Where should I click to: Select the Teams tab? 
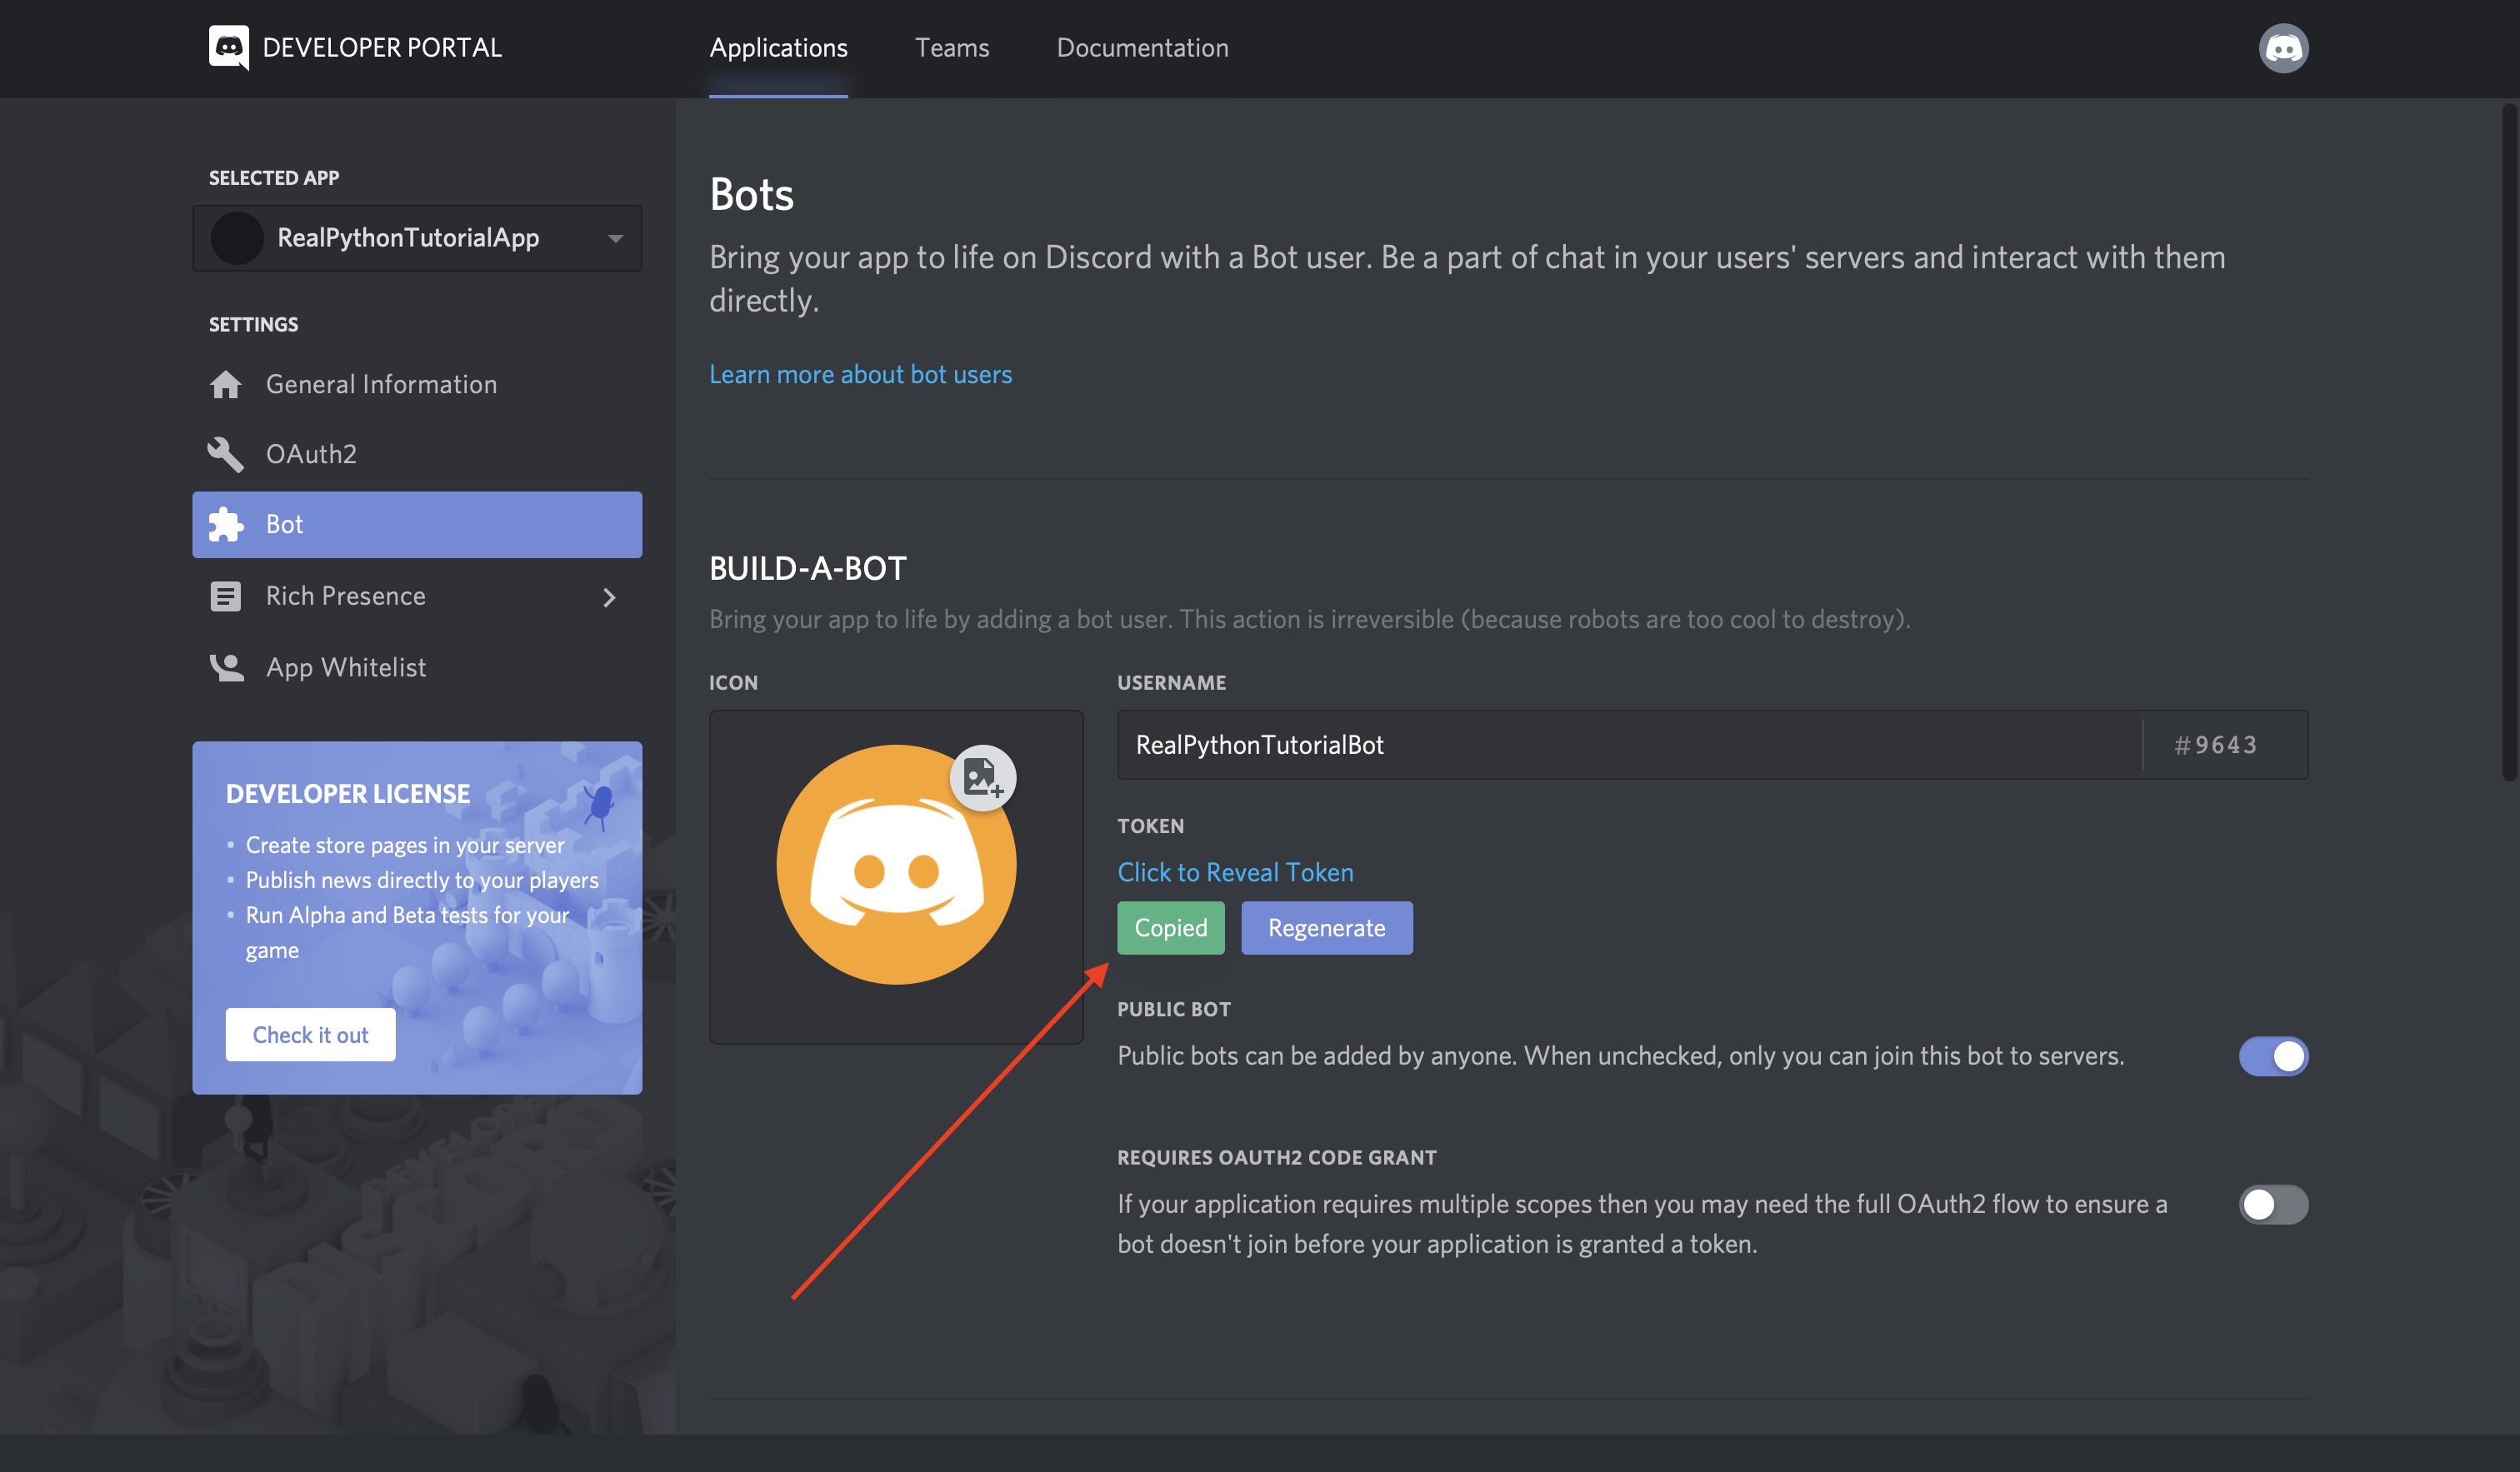point(952,47)
